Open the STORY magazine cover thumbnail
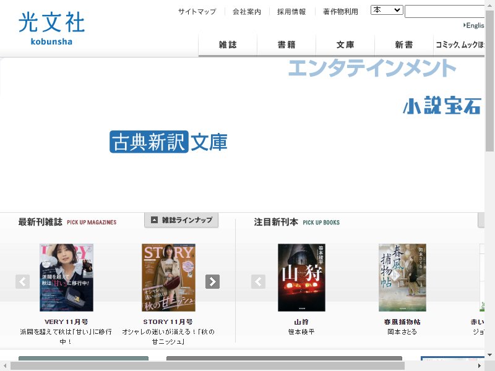This screenshot has width=495, height=371. tap(168, 277)
